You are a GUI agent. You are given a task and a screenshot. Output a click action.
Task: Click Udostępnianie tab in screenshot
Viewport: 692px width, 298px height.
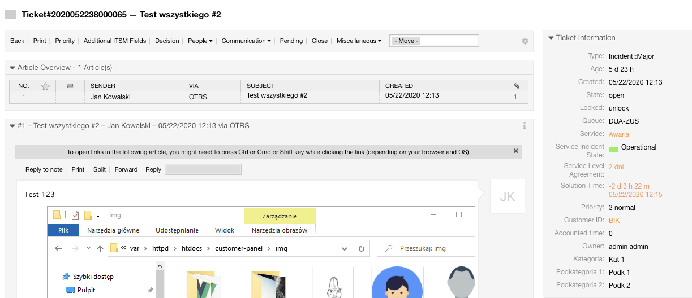tap(177, 230)
